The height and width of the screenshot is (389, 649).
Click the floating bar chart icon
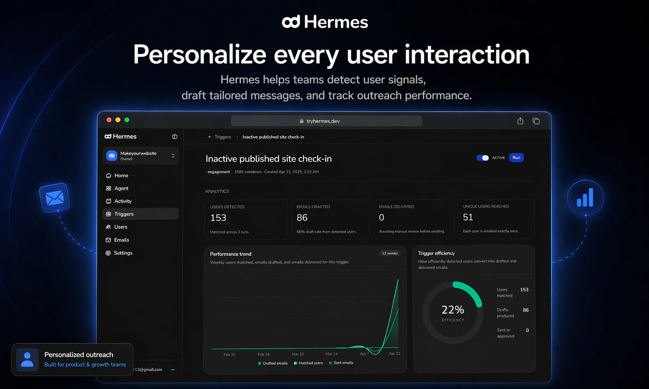[x=585, y=198]
